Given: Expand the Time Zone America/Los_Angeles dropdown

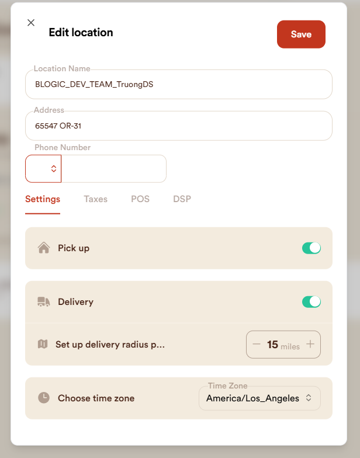Looking at the screenshot, I should coord(259,398).
